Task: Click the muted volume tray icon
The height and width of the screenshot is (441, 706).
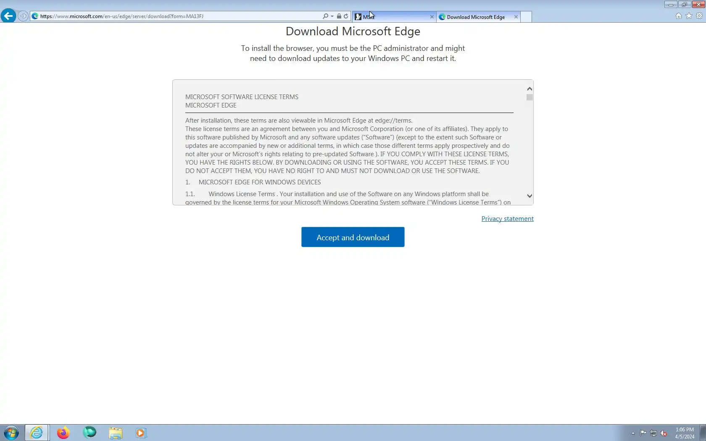Action: coord(664,433)
